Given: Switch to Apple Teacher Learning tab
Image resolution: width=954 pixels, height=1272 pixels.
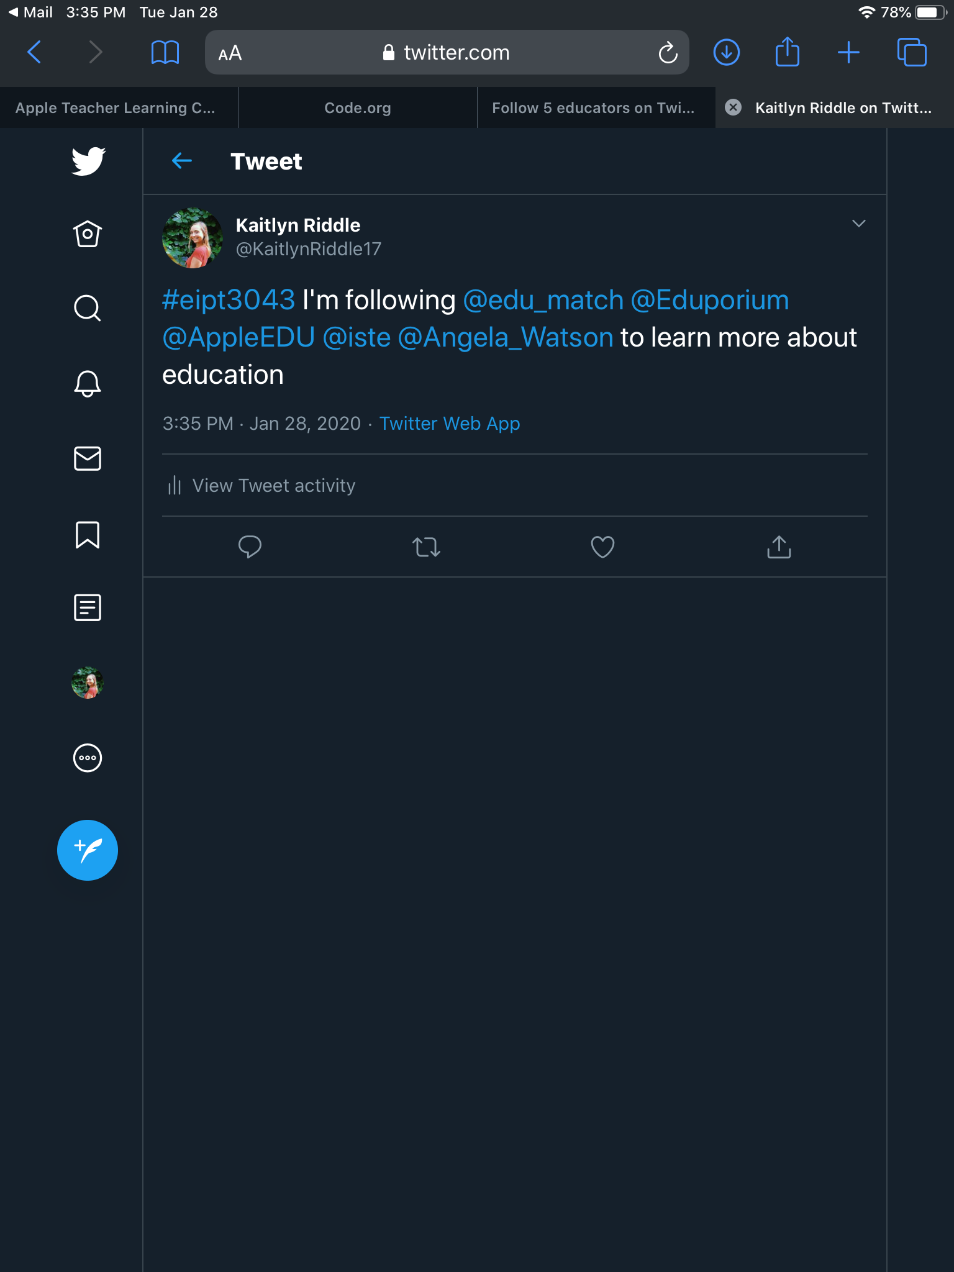Looking at the screenshot, I should tap(116, 108).
